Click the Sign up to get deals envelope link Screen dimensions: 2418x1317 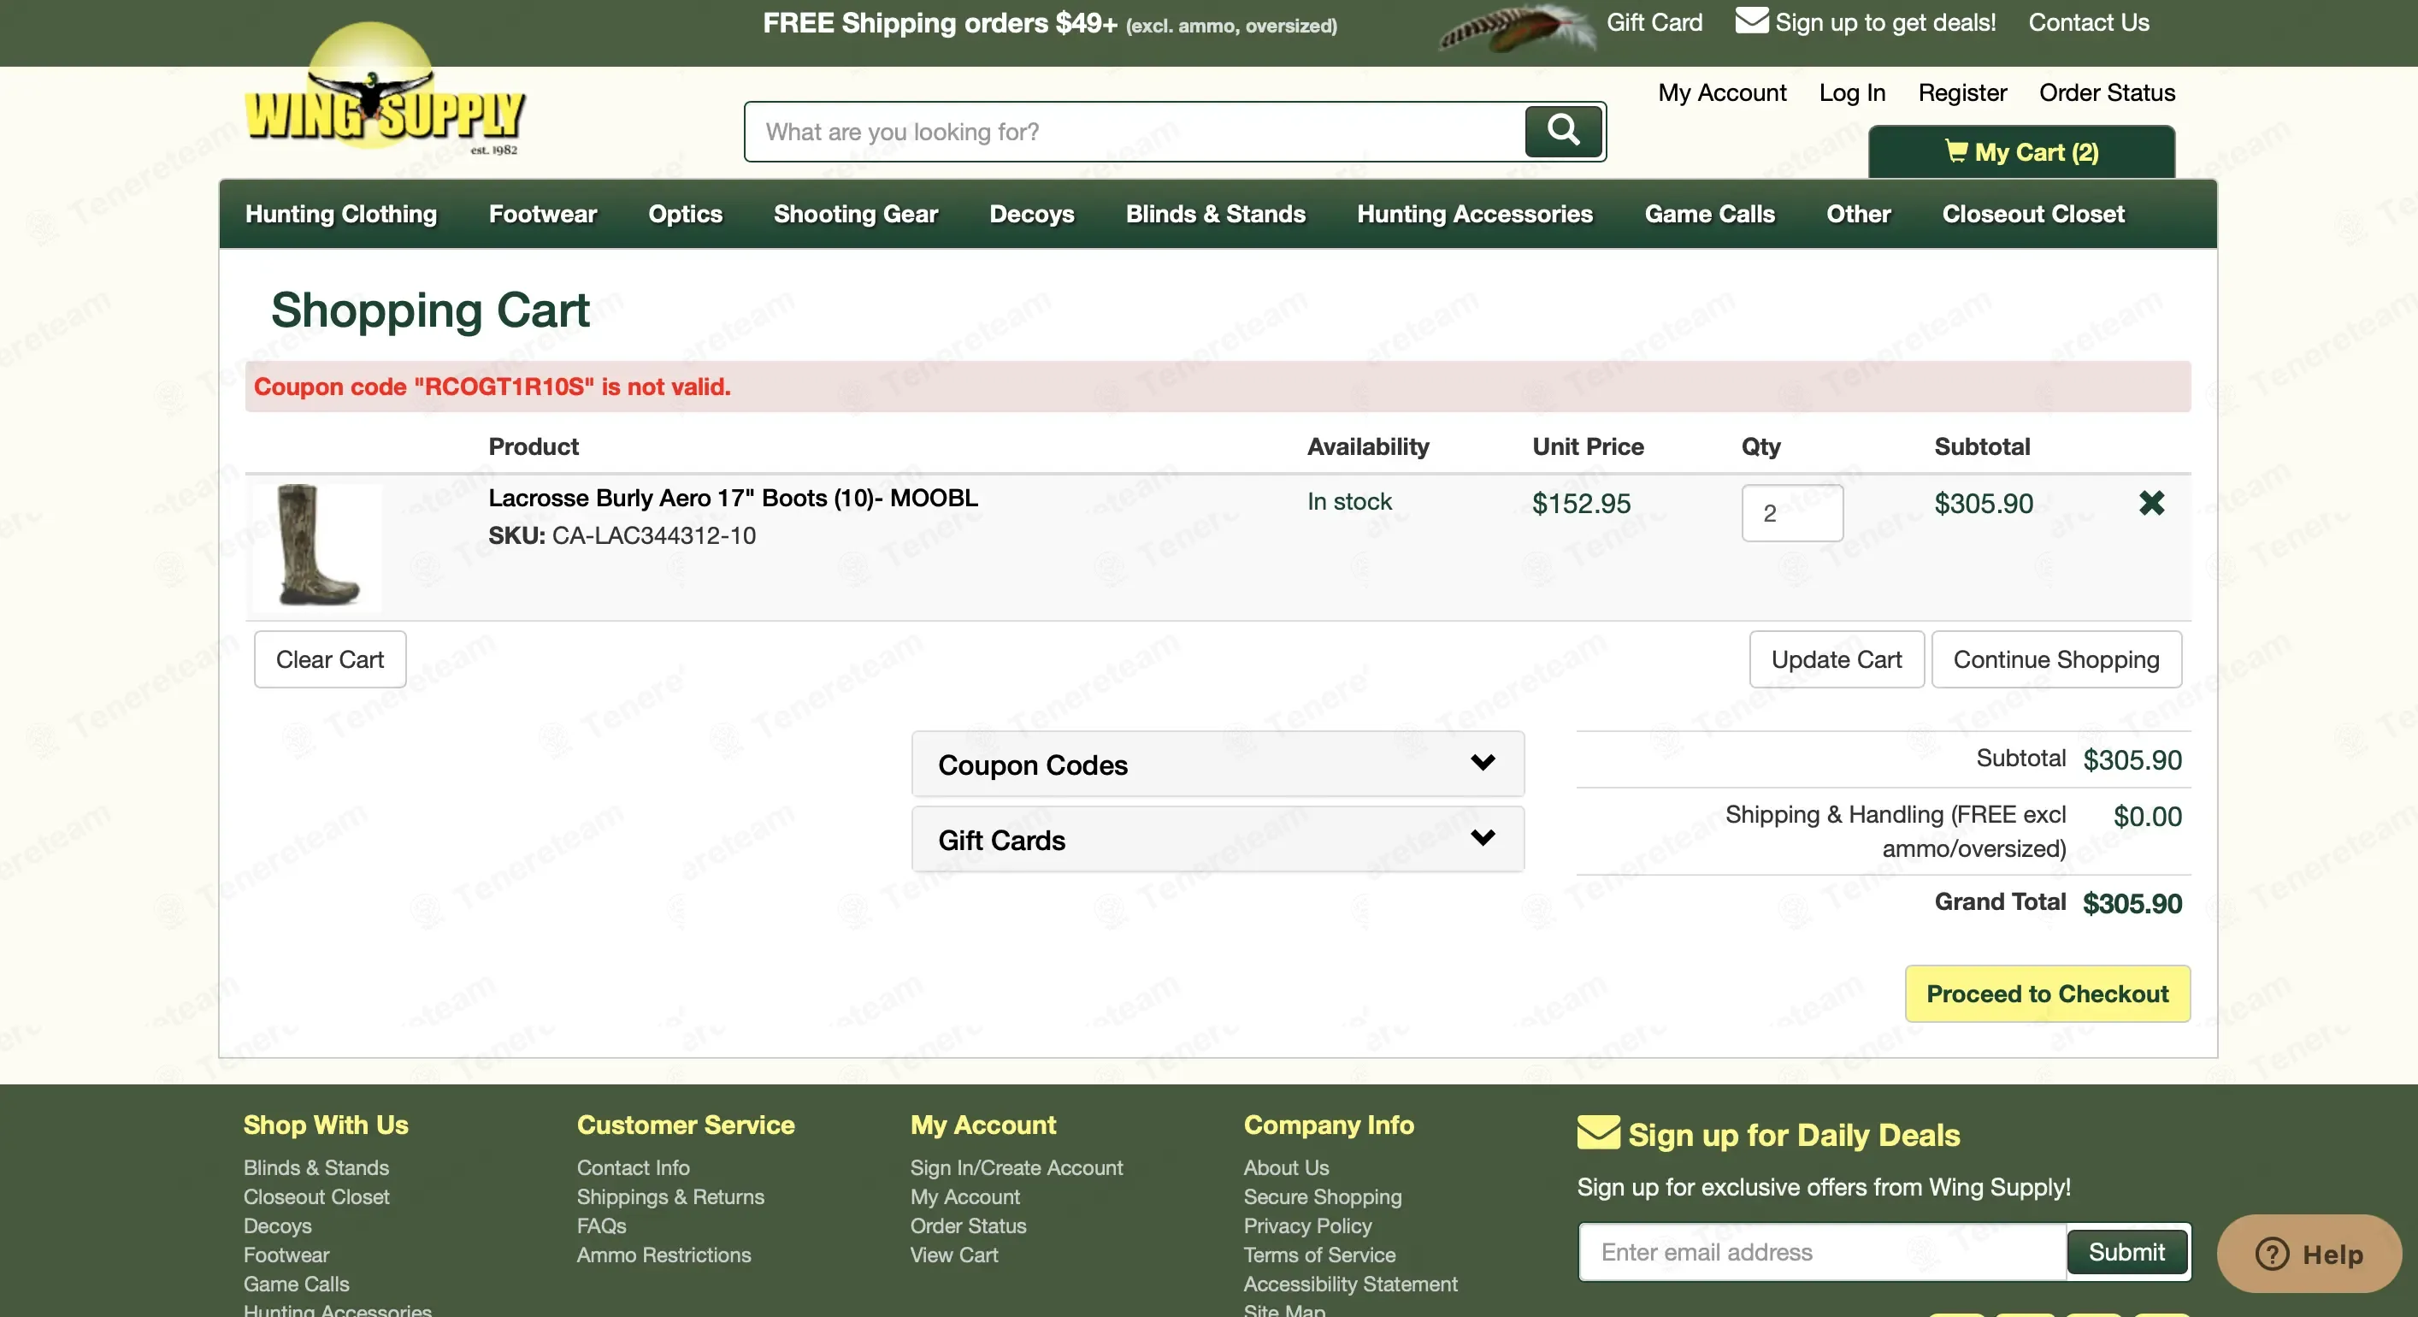(1865, 22)
